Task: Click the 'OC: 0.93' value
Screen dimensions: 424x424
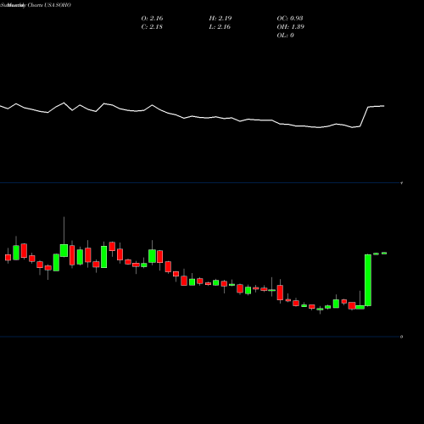Action: click(x=290, y=19)
